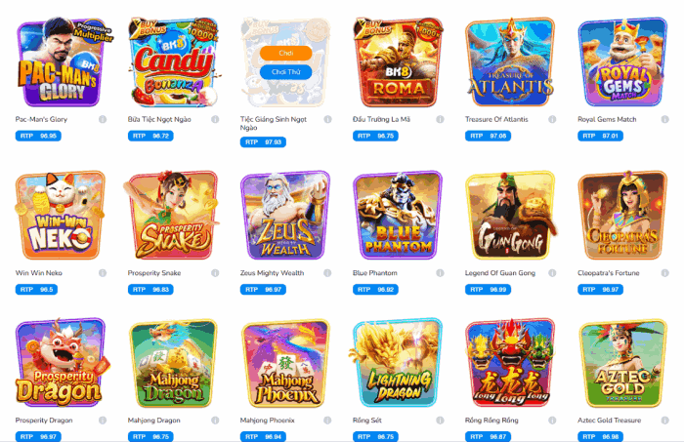The image size is (684, 442).
Task: Select the Pac-Man's Glory game thumbnail
Action: click(61, 61)
